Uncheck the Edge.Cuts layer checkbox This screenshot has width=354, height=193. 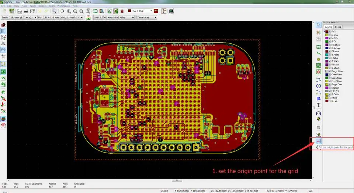tap(330, 84)
